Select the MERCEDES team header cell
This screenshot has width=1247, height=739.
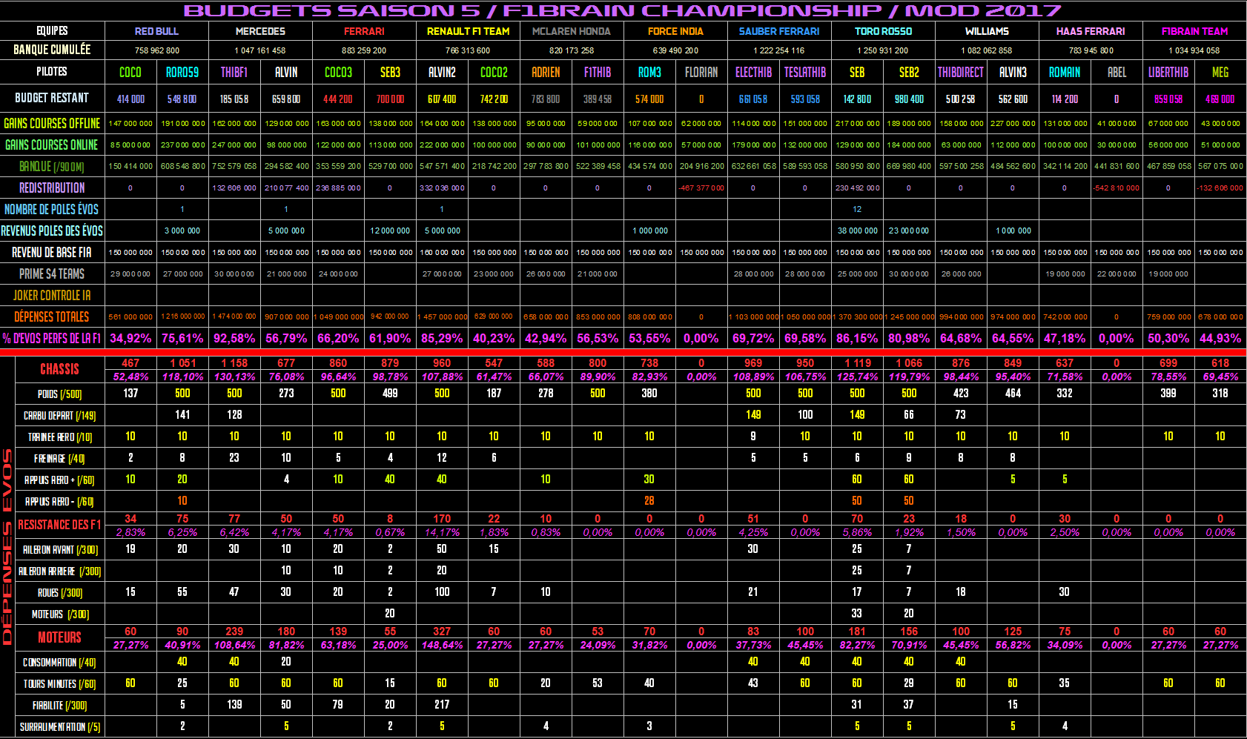(x=260, y=31)
